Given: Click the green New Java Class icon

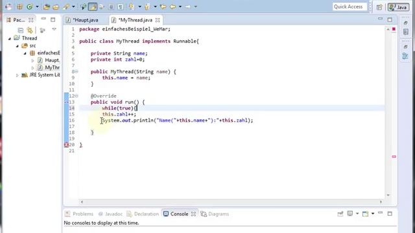Looking at the screenshot, I should tap(29, 7).
